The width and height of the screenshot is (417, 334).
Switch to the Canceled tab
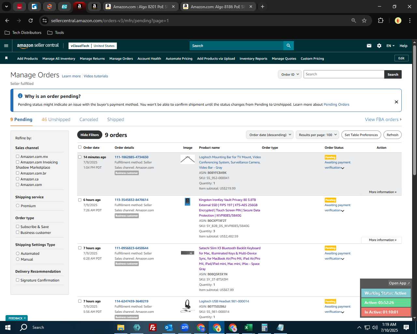coord(89,119)
